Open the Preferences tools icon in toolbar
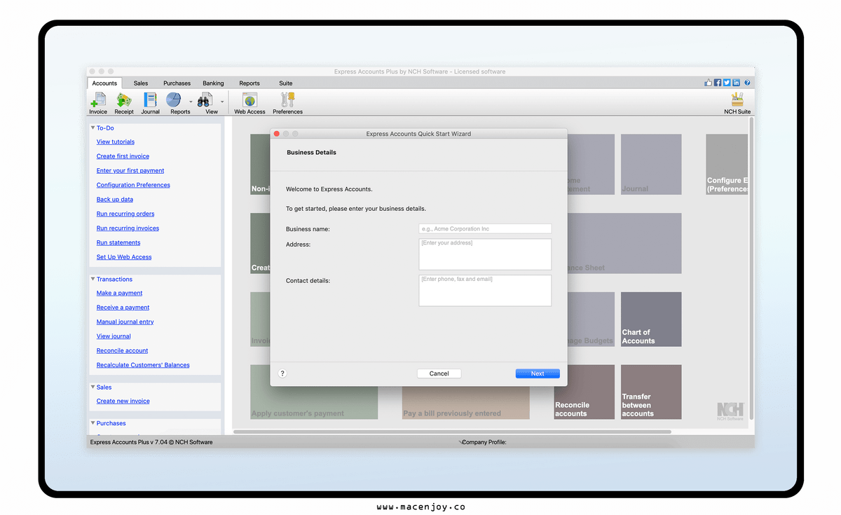841x515 pixels. click(287, 103)
